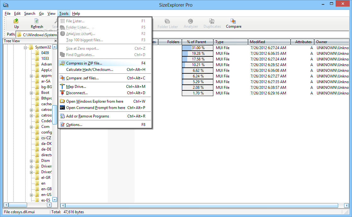Expand the en-US folder node
352x217 pixels.
(x=32, y=195)
